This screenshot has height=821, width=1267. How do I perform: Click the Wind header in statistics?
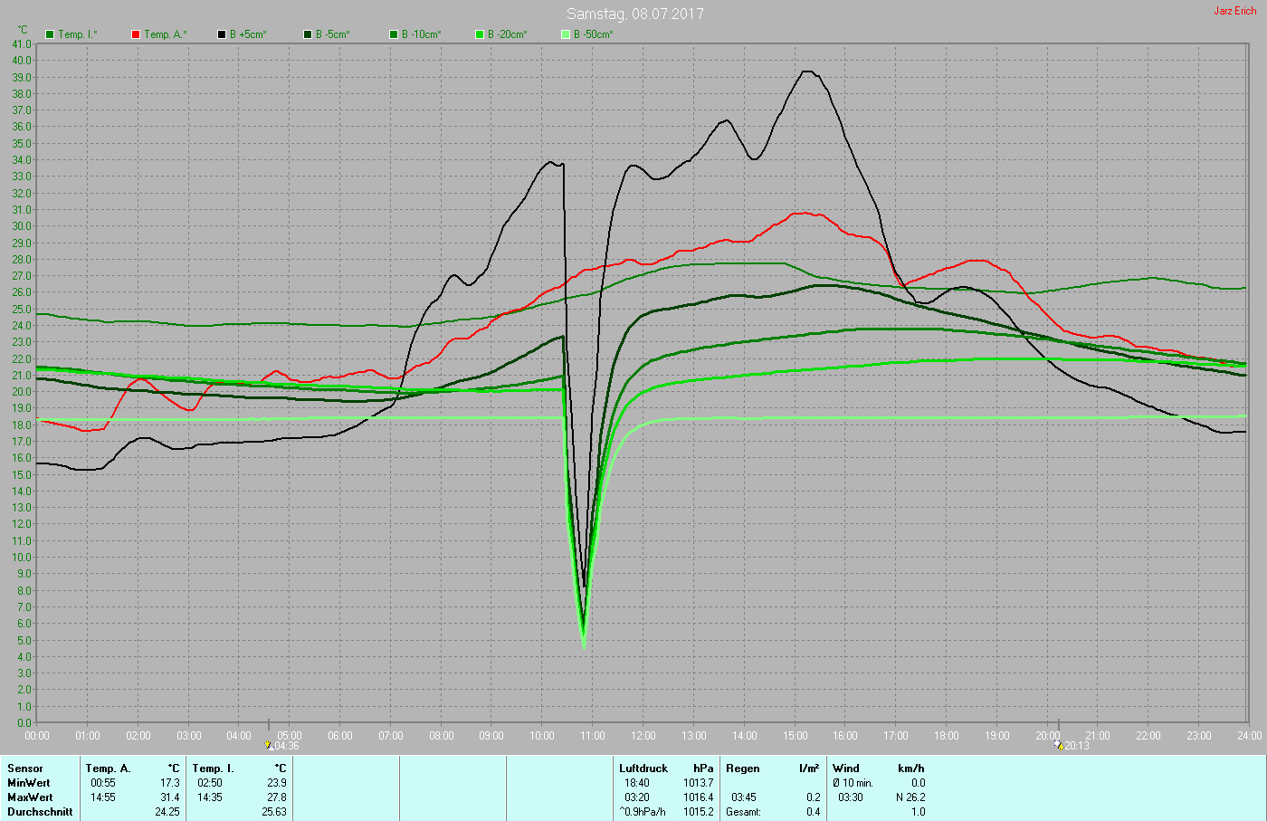pos(846,768)
